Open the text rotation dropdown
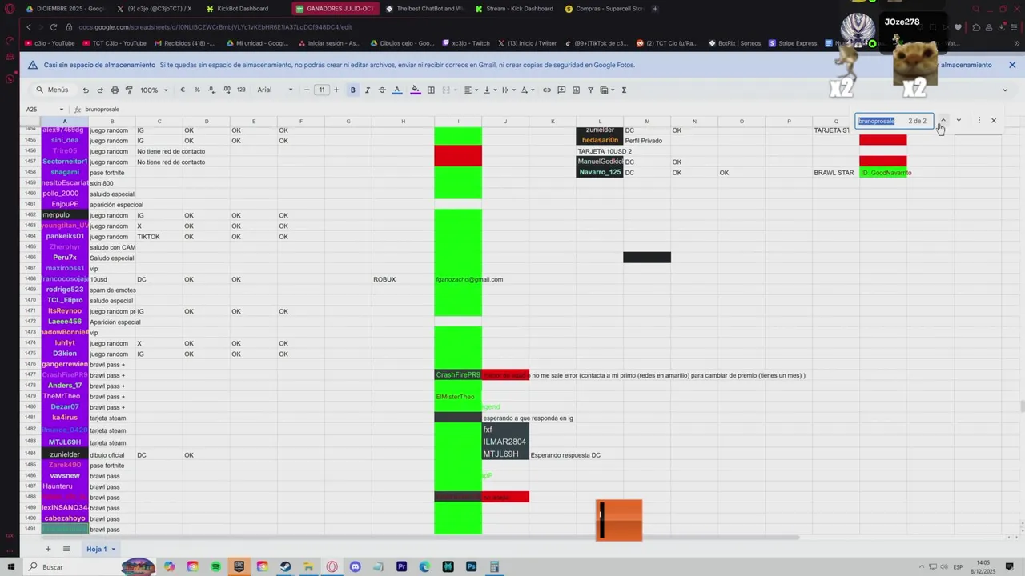Screen dimensions: 1025x576 526,90
